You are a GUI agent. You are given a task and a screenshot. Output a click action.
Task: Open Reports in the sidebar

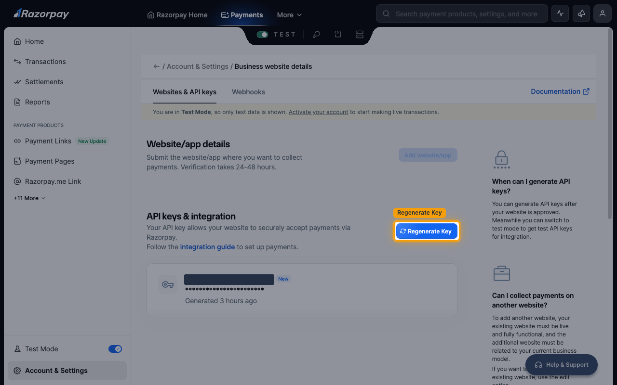tap(67, 102)
